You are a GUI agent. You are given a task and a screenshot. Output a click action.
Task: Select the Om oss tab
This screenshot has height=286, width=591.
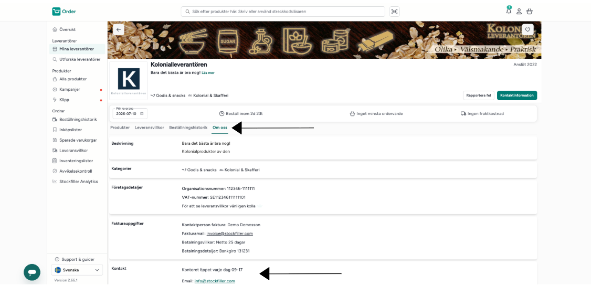pyautogui.click(x=220, y=128)
